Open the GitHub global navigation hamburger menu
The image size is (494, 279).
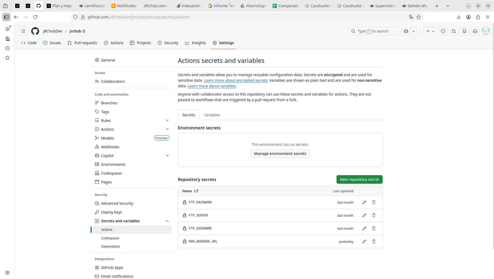point(23,31)
